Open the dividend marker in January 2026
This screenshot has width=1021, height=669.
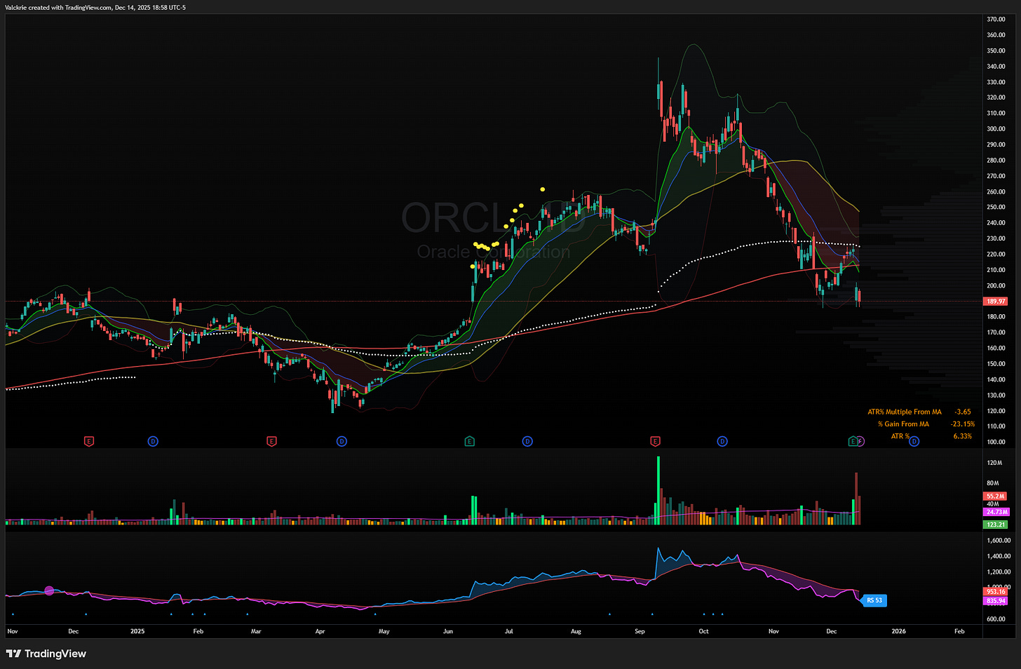point(914,441)
